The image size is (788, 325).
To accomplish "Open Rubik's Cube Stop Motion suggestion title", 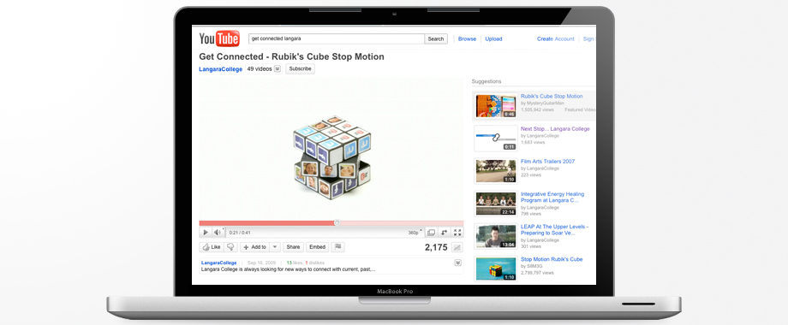I will click(552, 96).
